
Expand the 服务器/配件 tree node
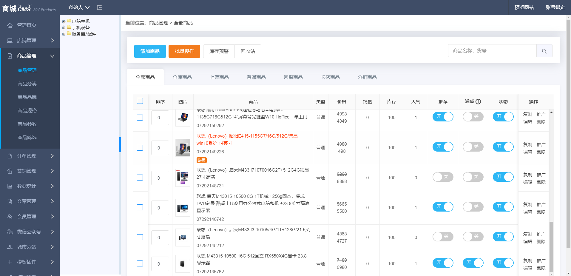pyautogui.click(x=64, y=33)
